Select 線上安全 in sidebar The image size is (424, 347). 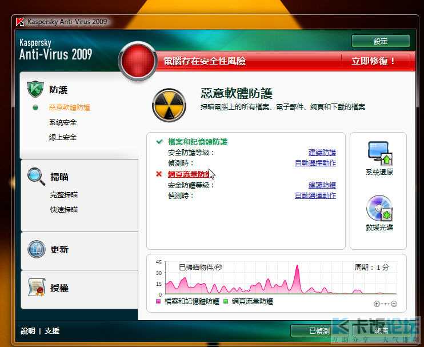(63, 137)
